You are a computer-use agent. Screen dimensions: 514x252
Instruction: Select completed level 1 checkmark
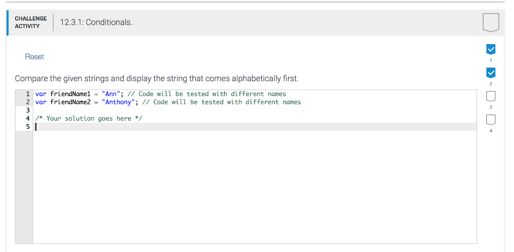pyautogui.click(x=491, y=50)
